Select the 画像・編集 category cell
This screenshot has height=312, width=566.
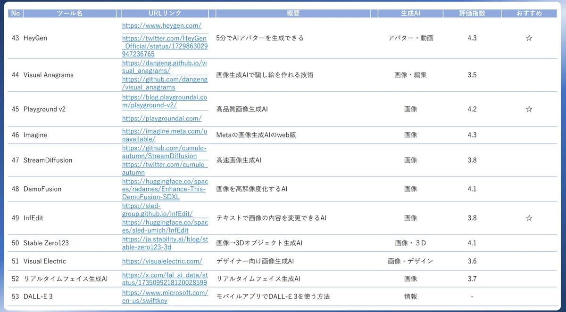click(x=410, y=74)
